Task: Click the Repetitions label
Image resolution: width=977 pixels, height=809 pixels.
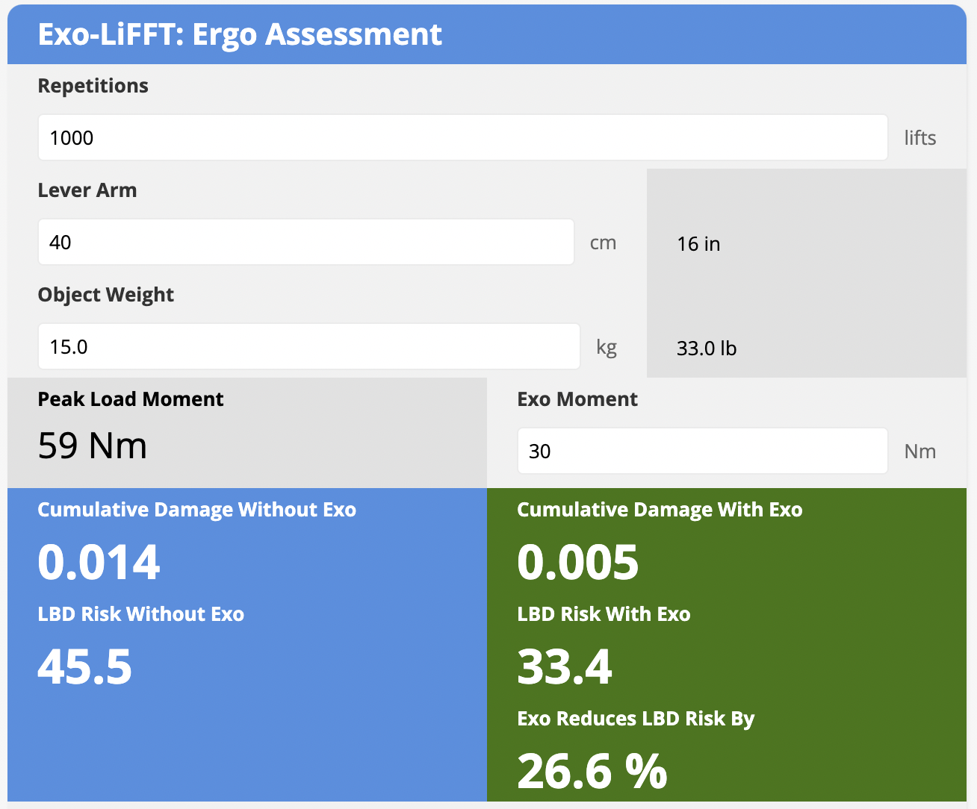Action: click(93, 86)
